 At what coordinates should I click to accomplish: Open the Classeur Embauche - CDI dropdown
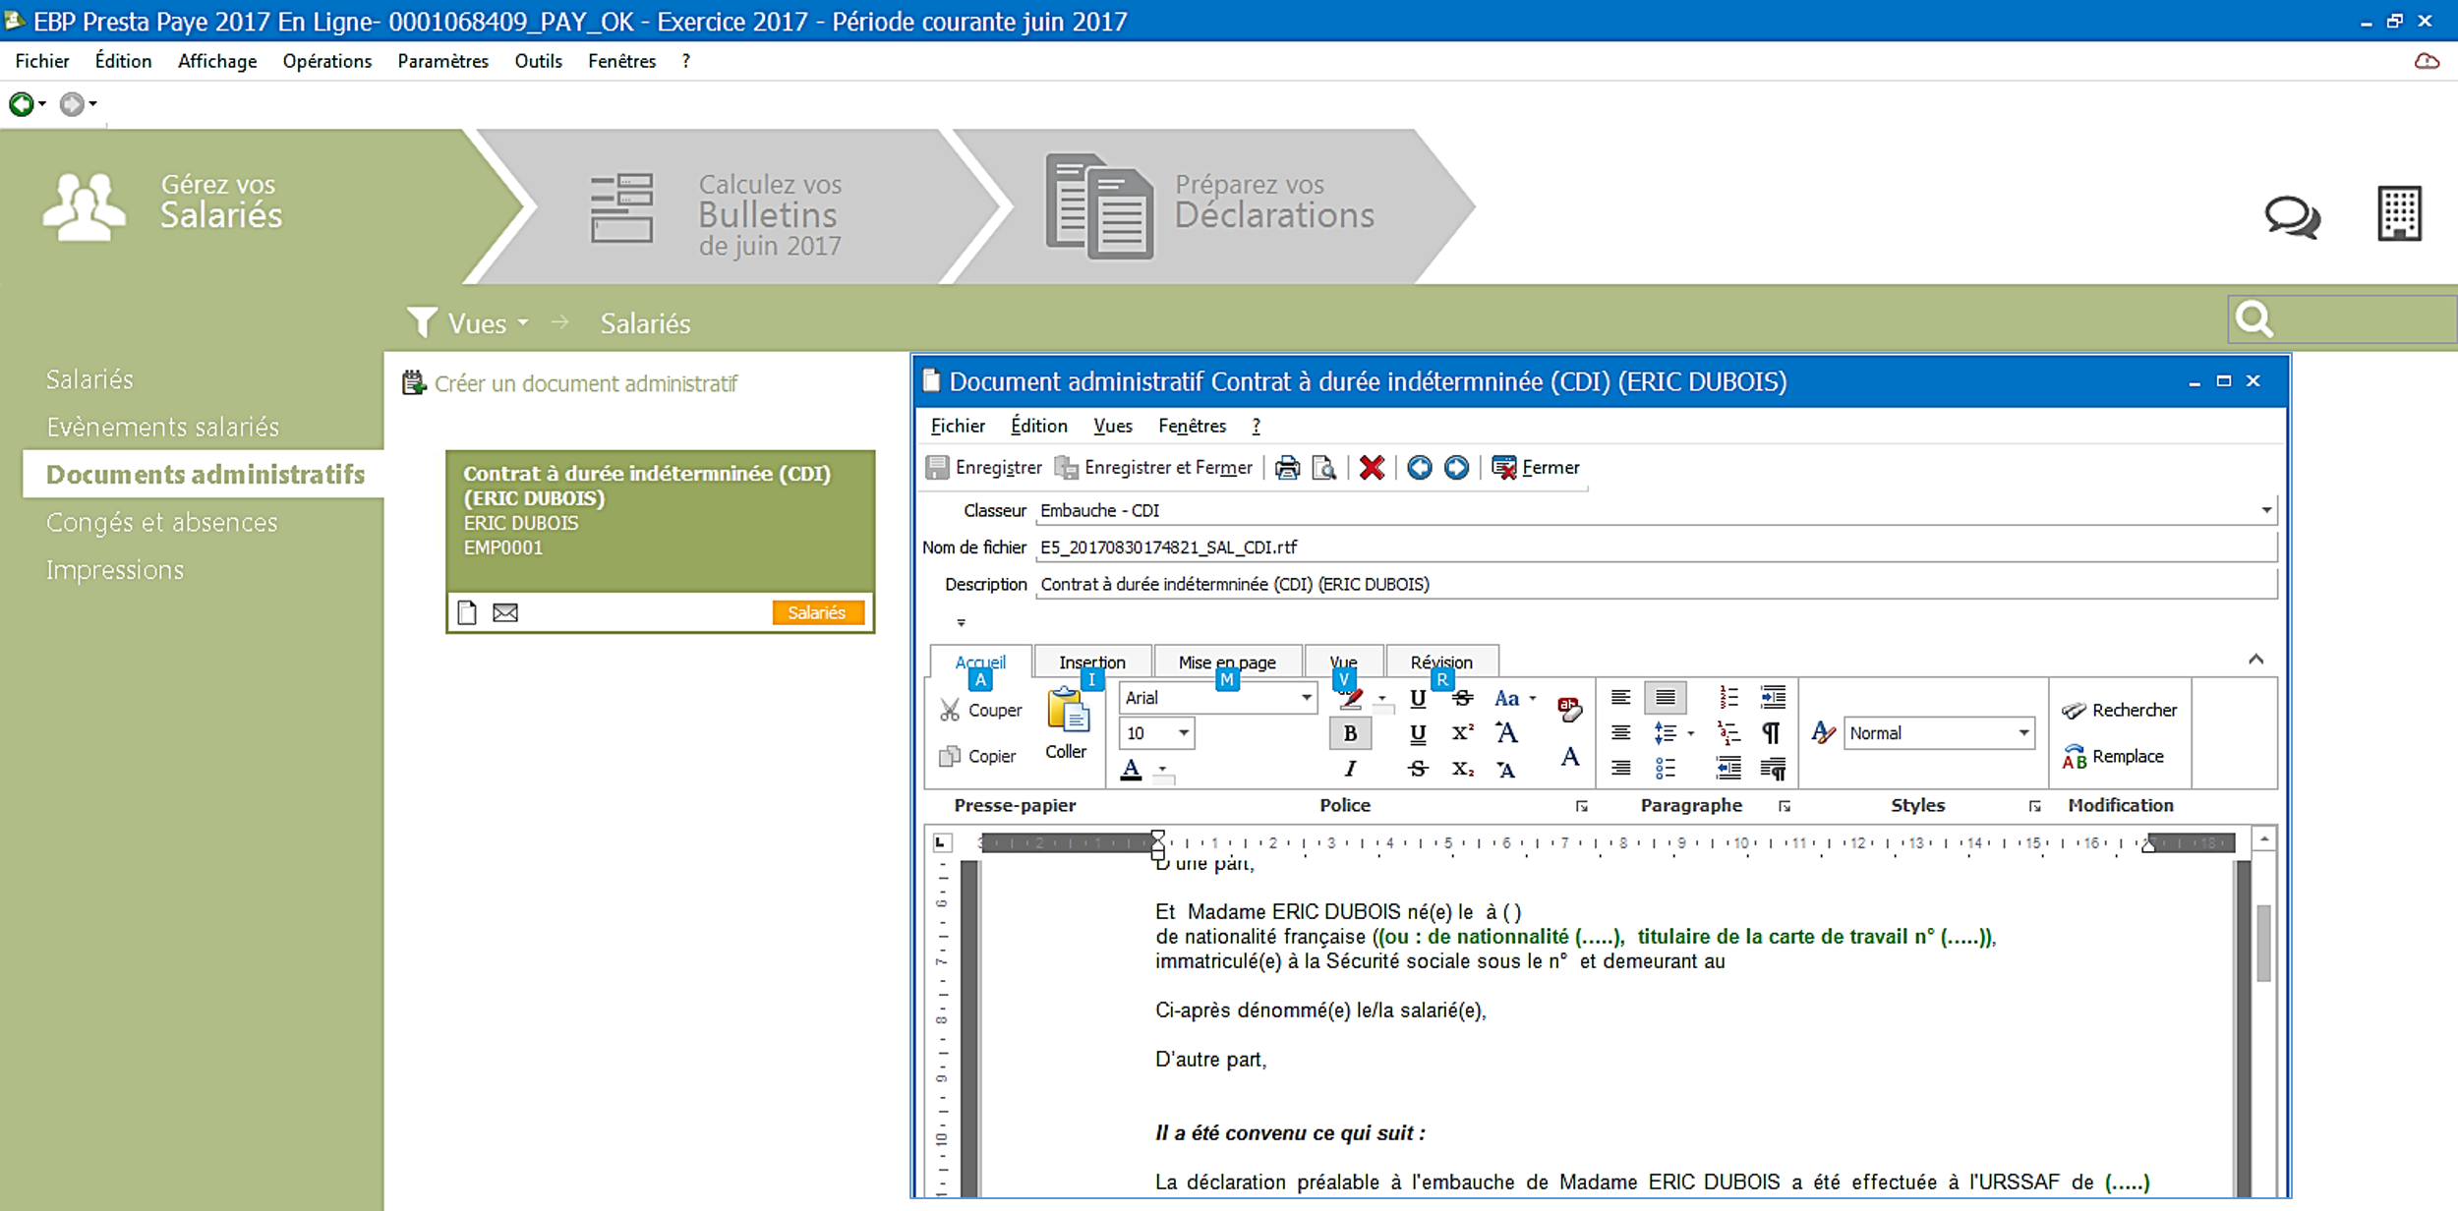(x=2265, y=510)
